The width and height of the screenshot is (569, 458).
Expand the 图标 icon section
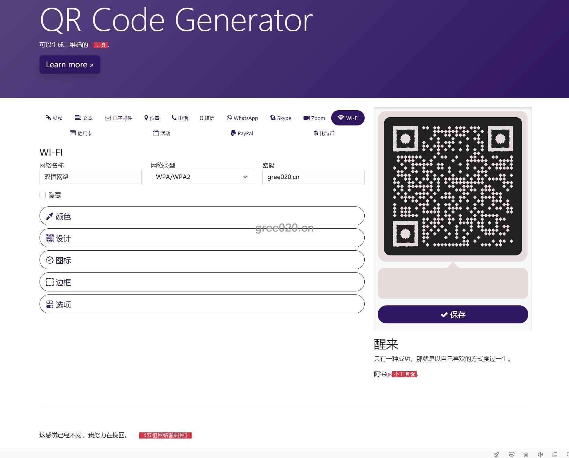pyautogui.click(x=202, y=260)
